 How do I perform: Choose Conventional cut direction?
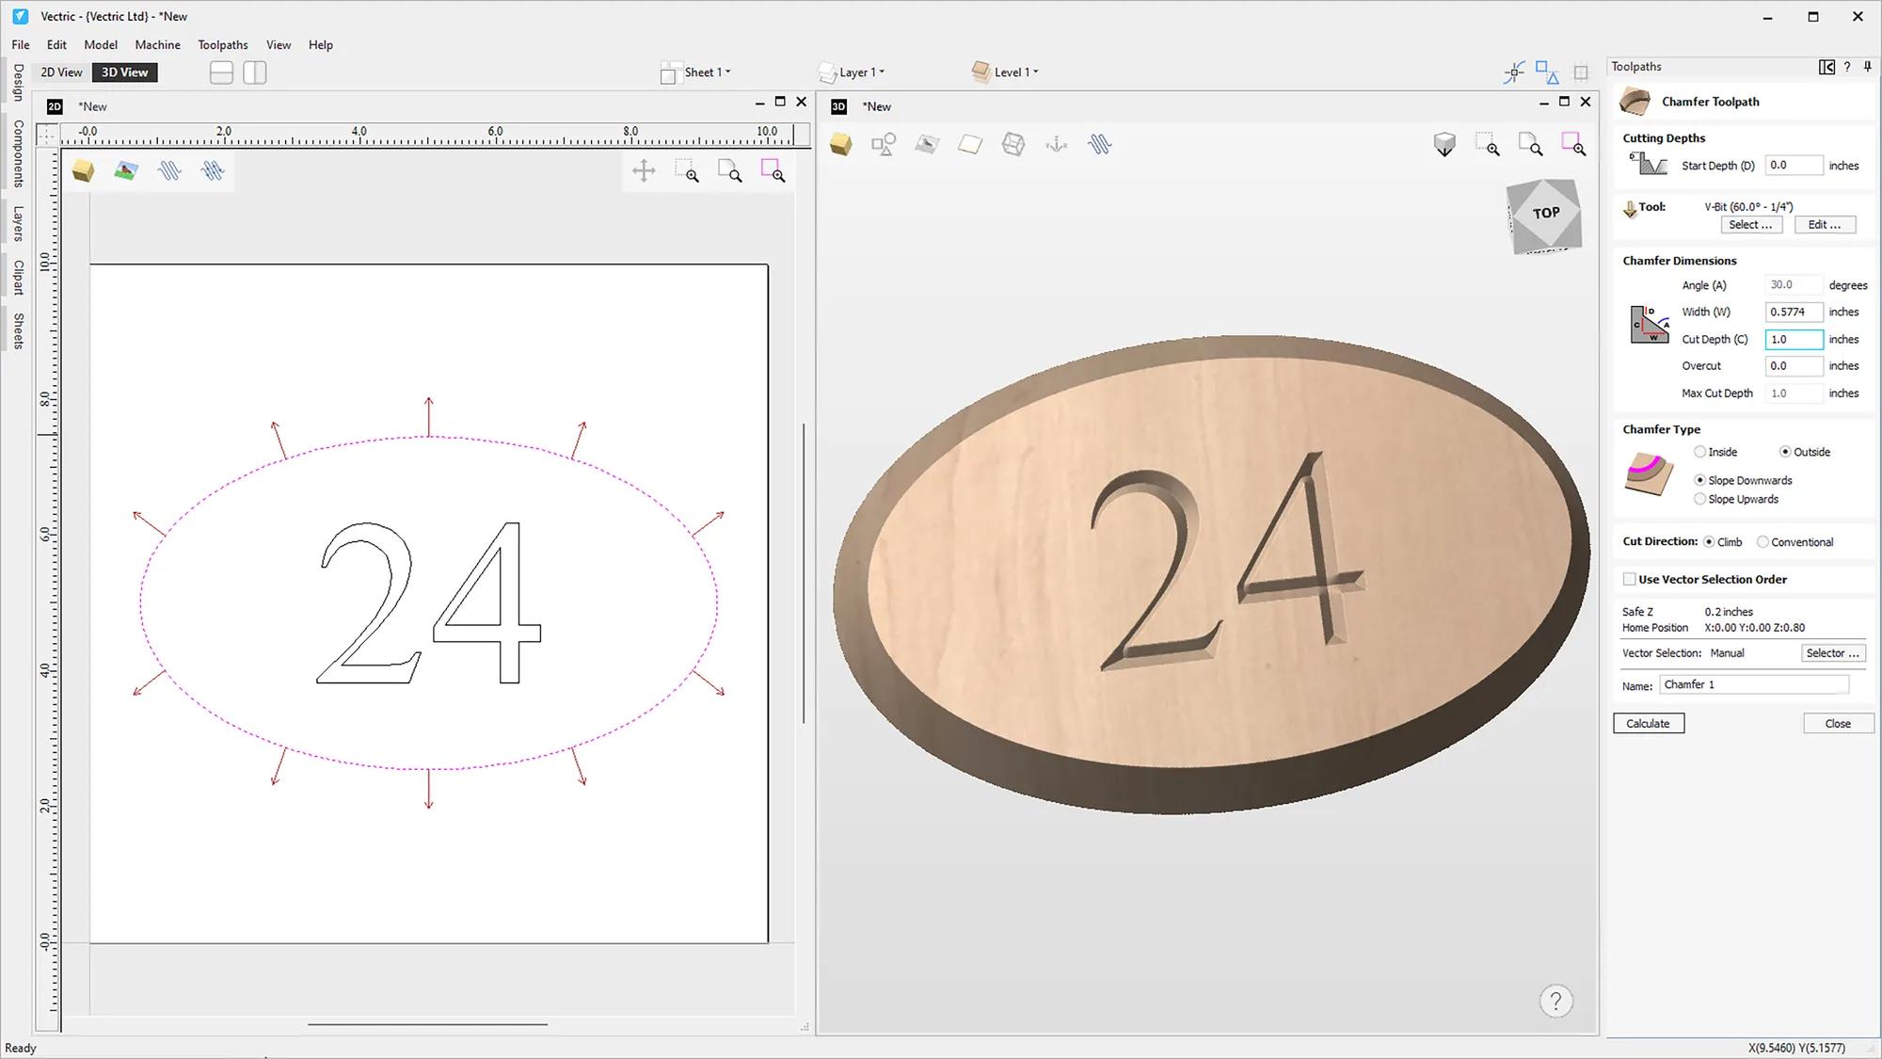tap(1762, 542)
